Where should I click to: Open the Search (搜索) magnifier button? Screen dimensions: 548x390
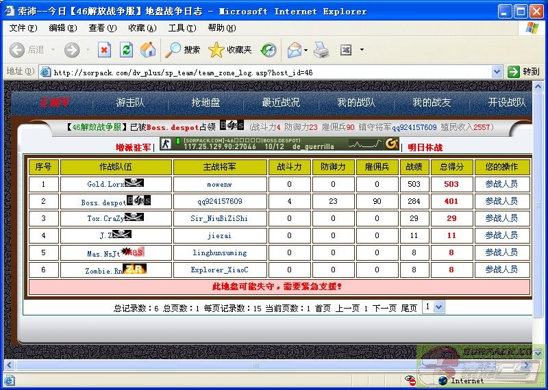coord(183,50)
